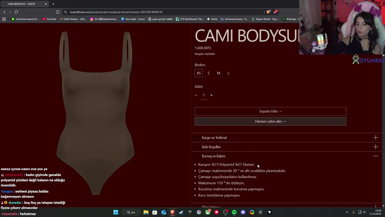Close the CAMI BODYSUIT tab
The width and height of the screenshot is (385, 217).
tap(46, 4)
